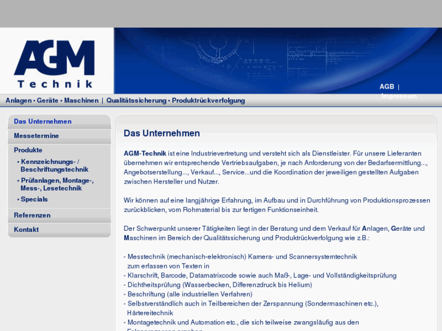
Task: Open the AGB link in the header
Action: (387, 86)
